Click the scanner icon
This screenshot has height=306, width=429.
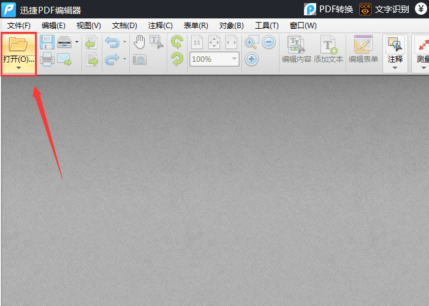click(64, 42)
